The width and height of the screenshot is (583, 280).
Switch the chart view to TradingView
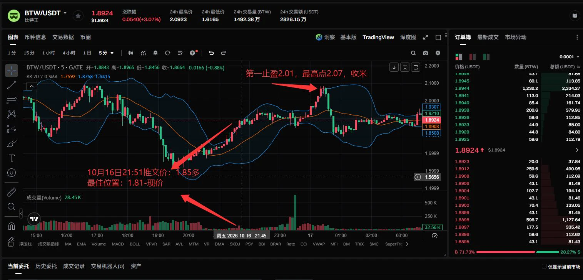[378, 37]
